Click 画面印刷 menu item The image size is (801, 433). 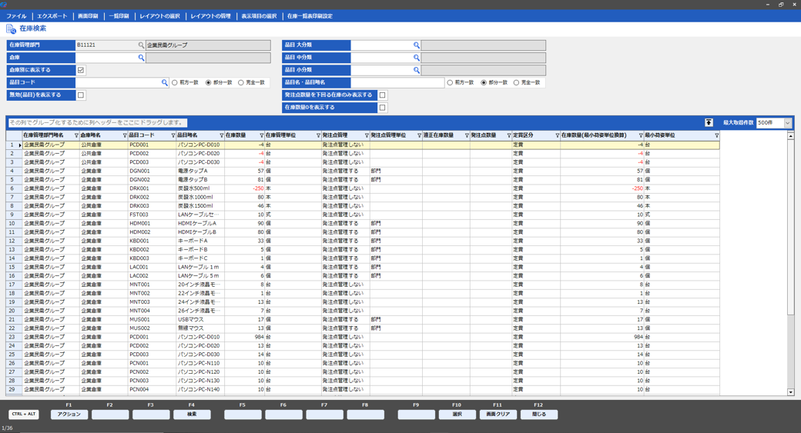coord(88,16)
